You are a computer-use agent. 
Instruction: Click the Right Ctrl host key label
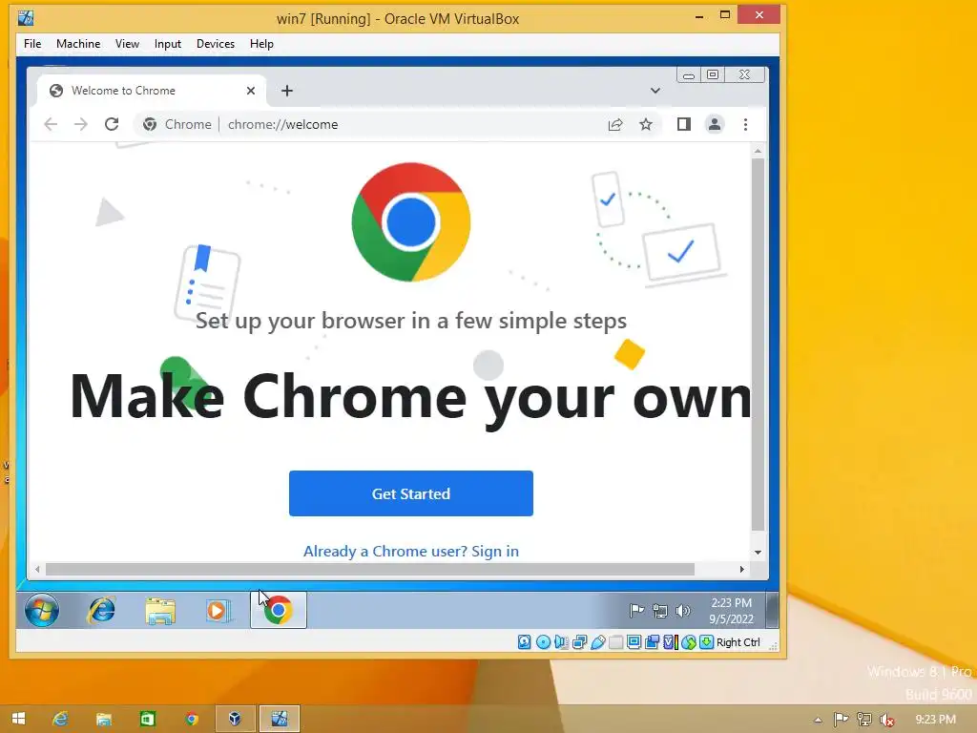(x=738, y=642)
